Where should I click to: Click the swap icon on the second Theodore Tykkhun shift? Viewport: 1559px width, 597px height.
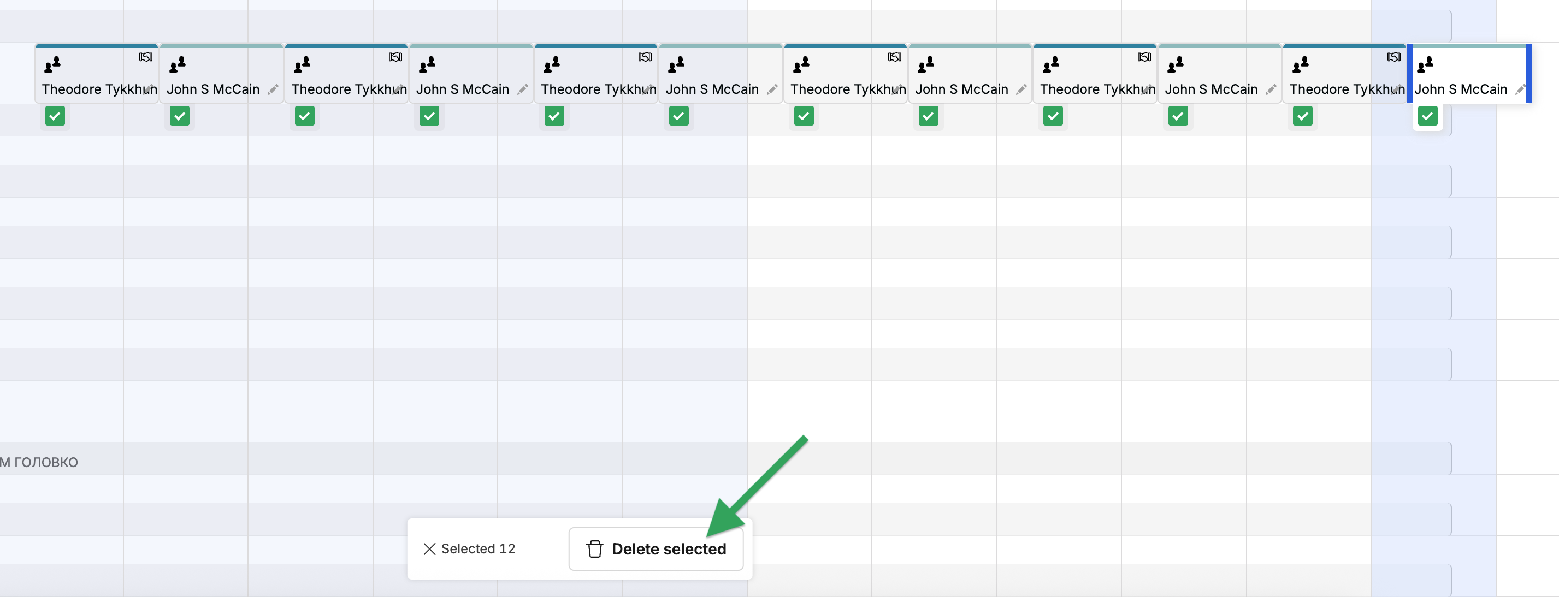tap(395, 57)
